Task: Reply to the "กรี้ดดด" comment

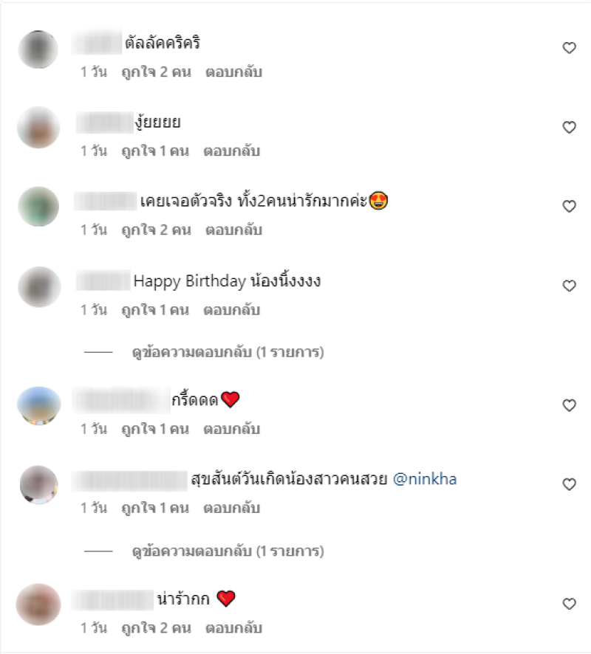Action: coord(232,429)
